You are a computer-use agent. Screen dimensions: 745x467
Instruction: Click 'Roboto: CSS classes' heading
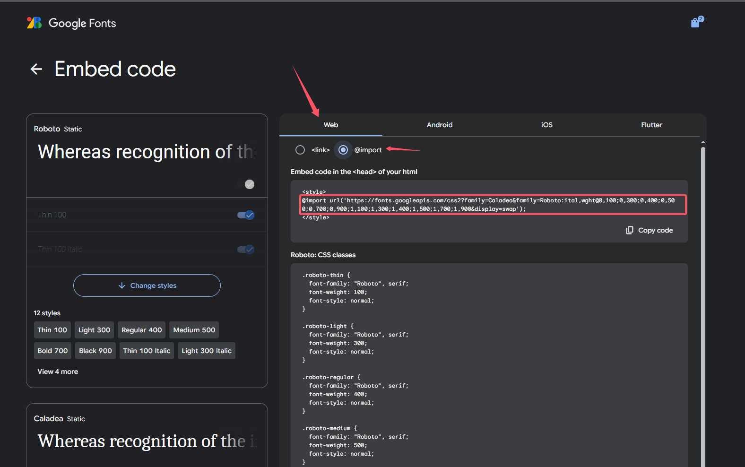[323, 255]
